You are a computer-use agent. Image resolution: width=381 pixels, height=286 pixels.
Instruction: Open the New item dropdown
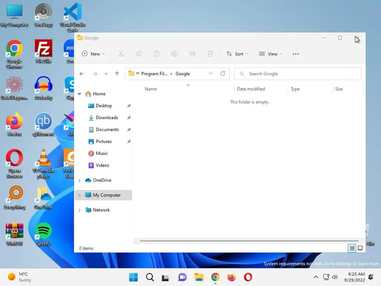pos(93,54)
